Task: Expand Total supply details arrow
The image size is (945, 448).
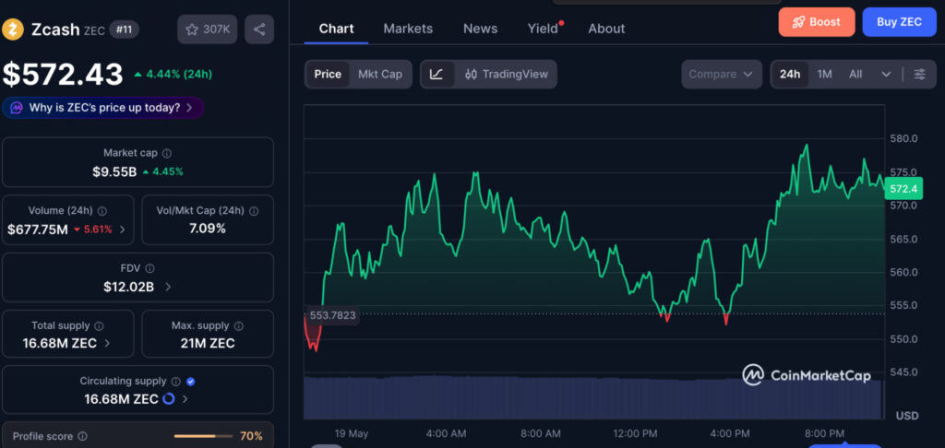Action: point(107,343)
